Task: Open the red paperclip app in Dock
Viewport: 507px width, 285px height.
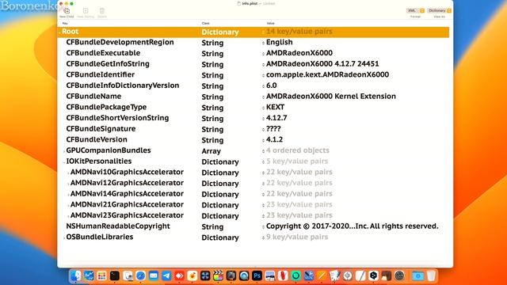Action: tap(283, 275)
